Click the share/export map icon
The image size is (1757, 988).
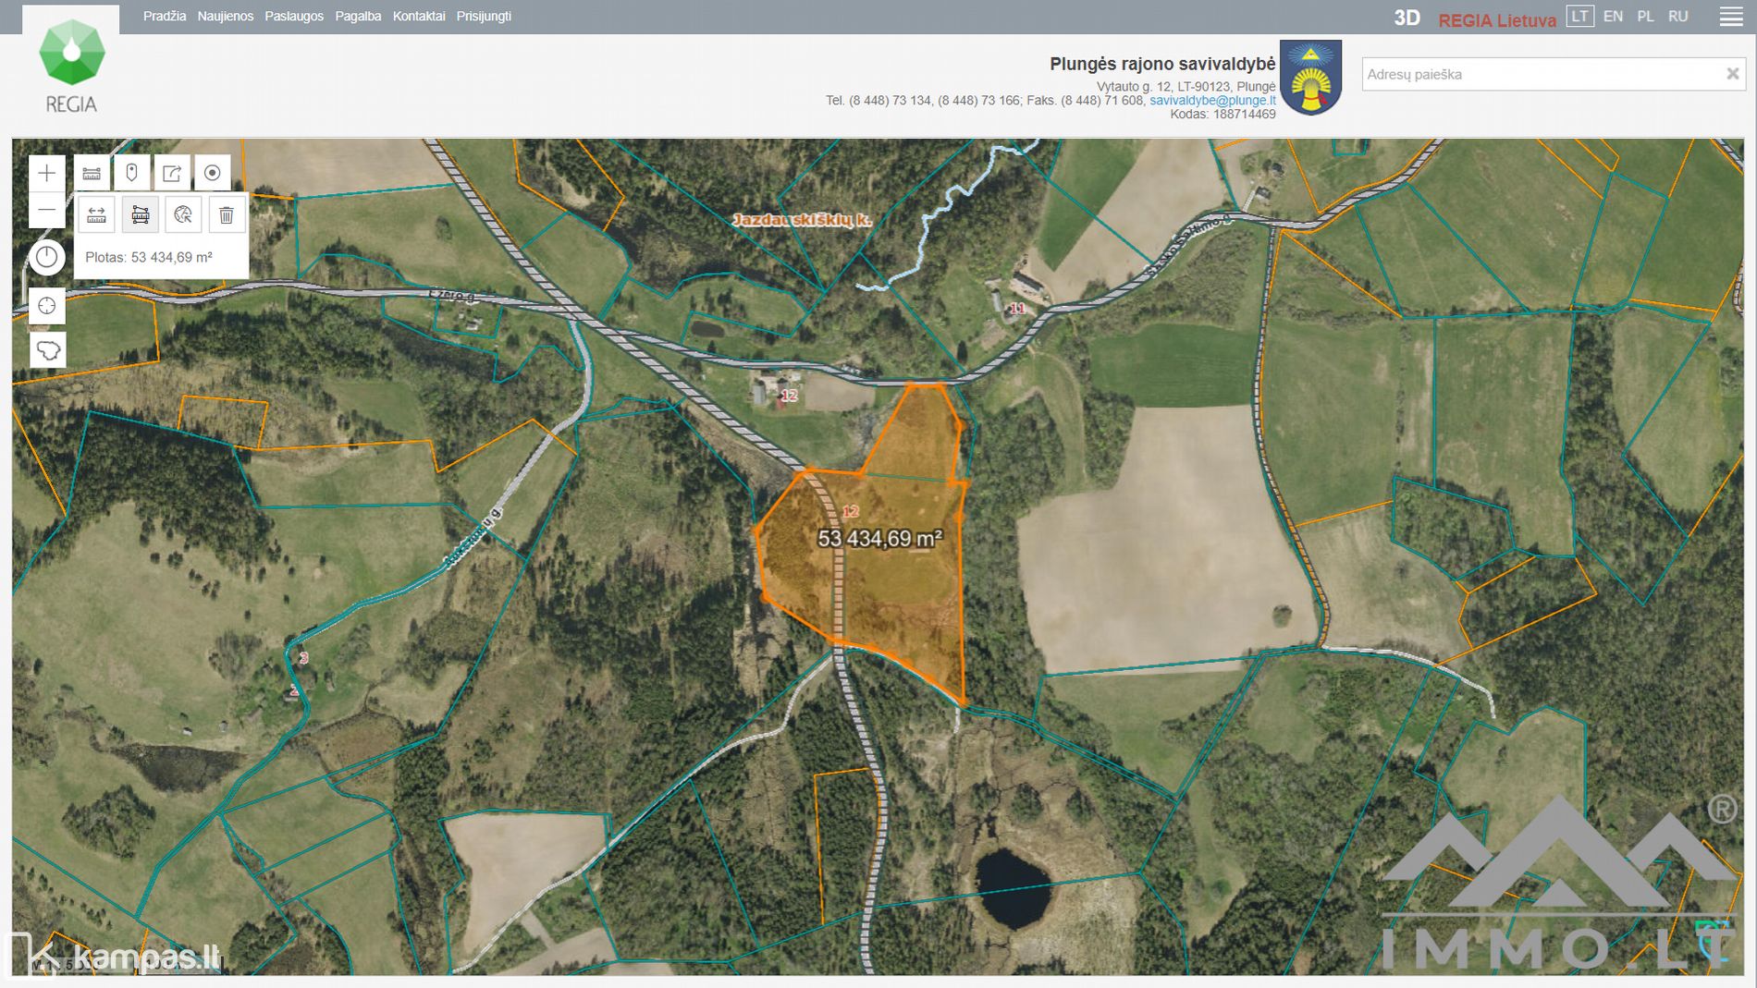(x=172, y=173)
